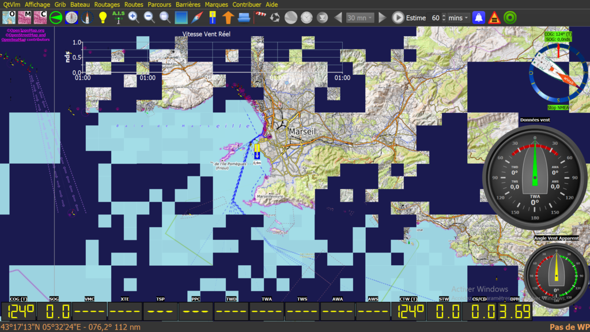Open the Affichage menu
This screenshot has width=590, height=332.
tap(37, 5)
